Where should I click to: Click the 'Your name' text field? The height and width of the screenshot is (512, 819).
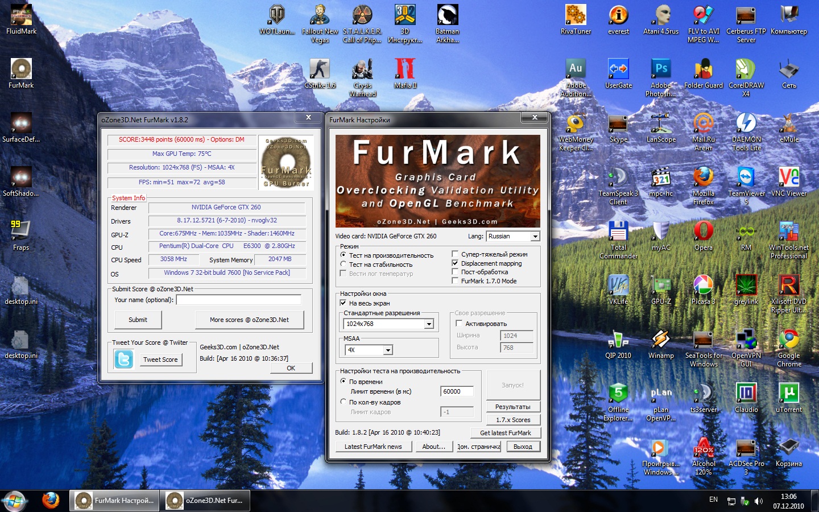click(x=238, y=300)
